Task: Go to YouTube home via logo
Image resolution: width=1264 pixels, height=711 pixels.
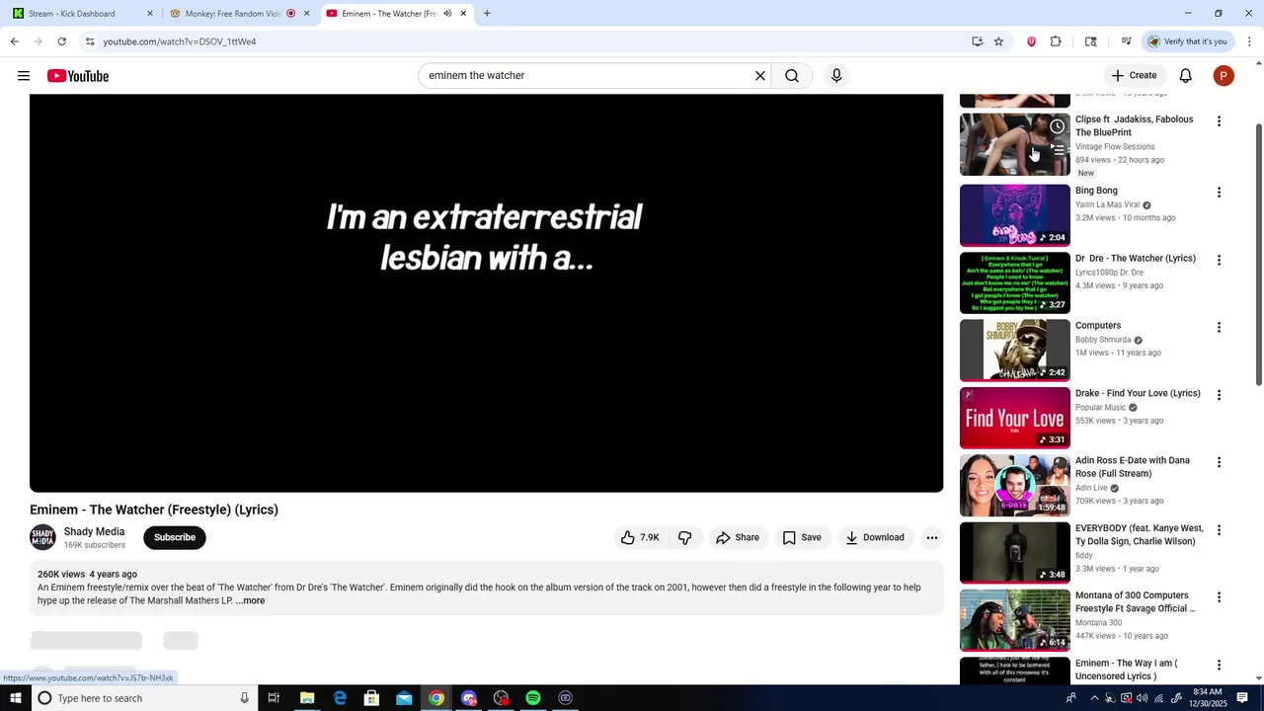Action: (x=78, y=76)
